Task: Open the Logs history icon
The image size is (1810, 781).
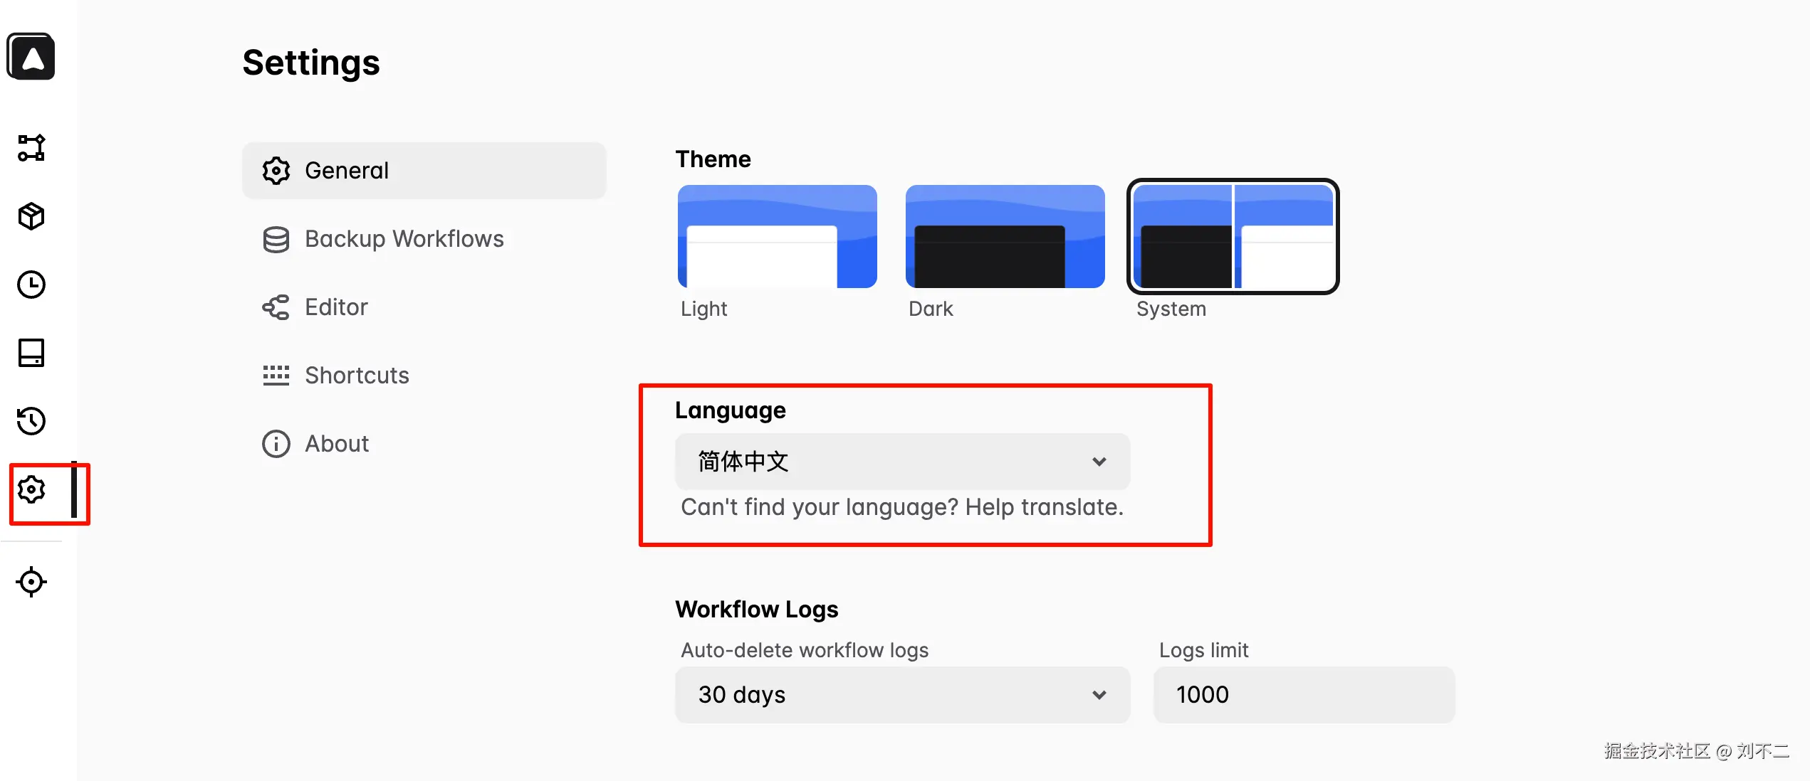Action: tap(31, 421)
